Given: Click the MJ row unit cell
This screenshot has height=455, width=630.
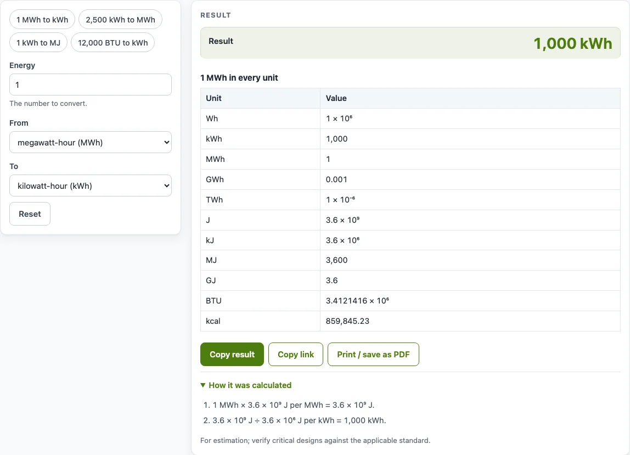Looking at the screenshot, I should (260, 261).
